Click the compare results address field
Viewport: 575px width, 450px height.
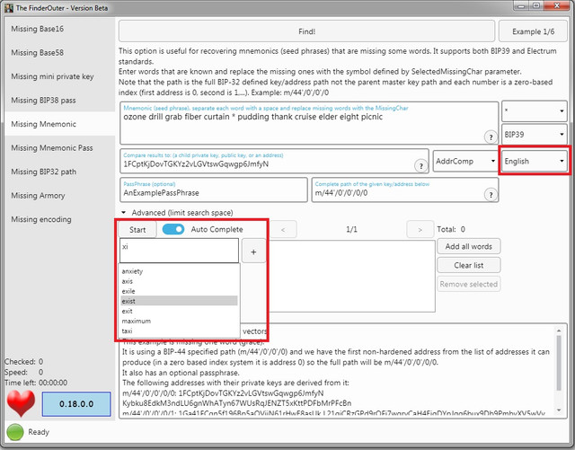coord(274,161)
